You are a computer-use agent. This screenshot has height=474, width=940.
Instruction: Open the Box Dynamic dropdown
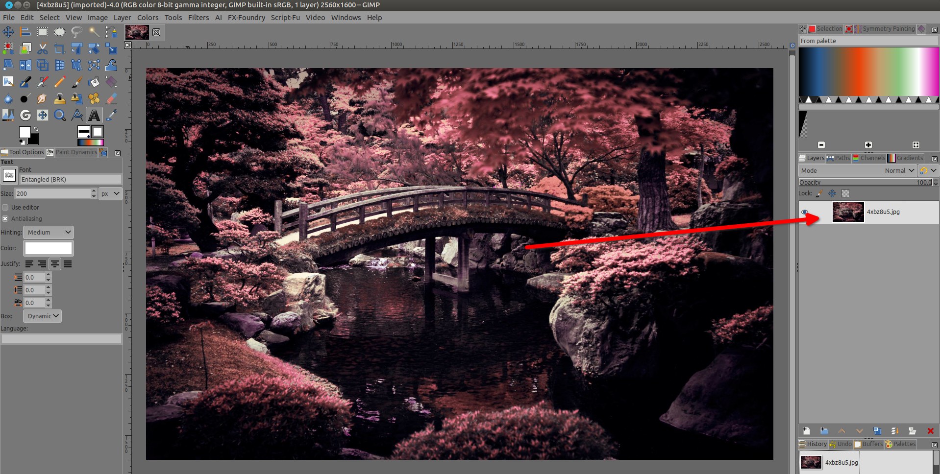click(43, 316)
